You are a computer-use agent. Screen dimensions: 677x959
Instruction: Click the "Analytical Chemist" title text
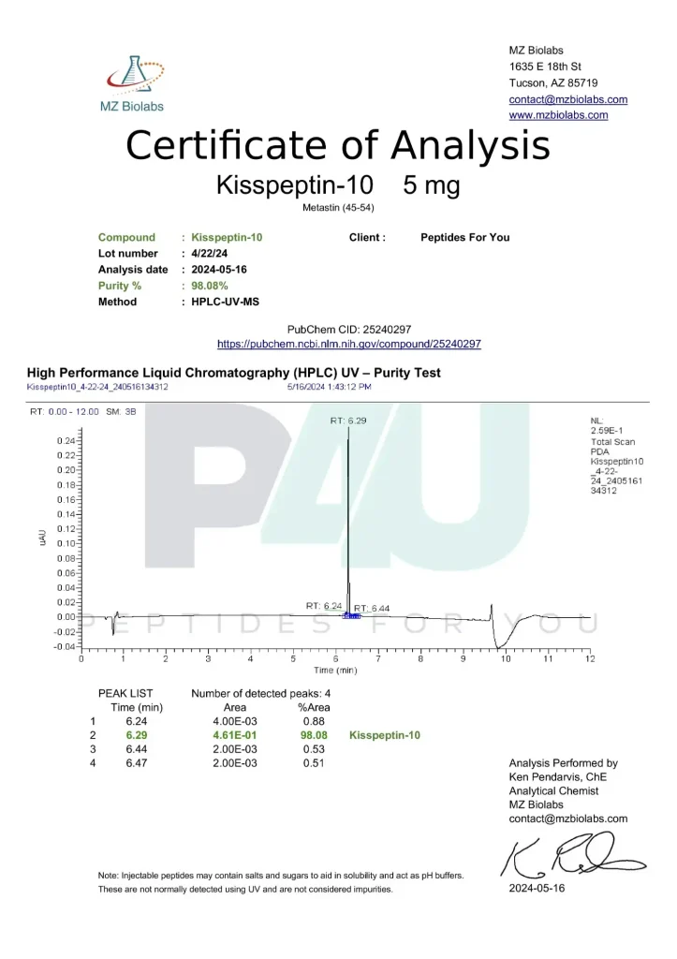tap(553, 791)
